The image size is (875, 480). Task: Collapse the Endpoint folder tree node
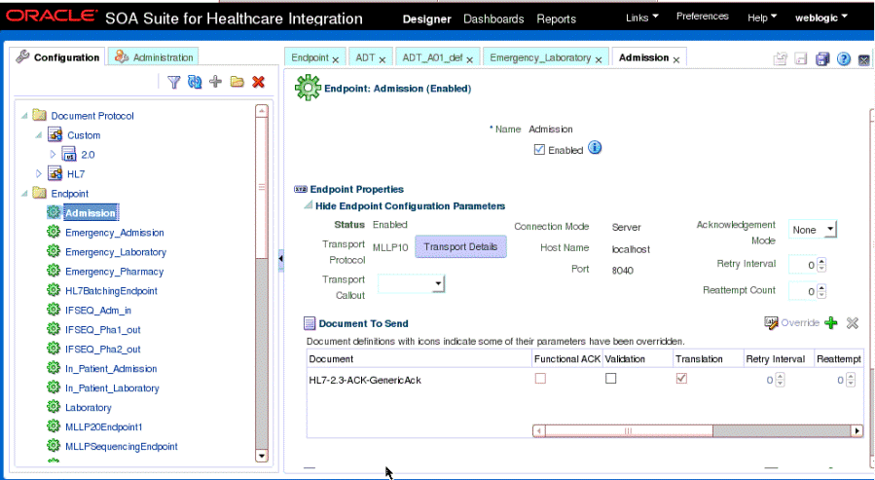[x=24, y=194]
